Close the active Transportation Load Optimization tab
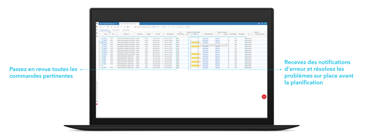Screen dimensions: 365x140 [138, 24]
